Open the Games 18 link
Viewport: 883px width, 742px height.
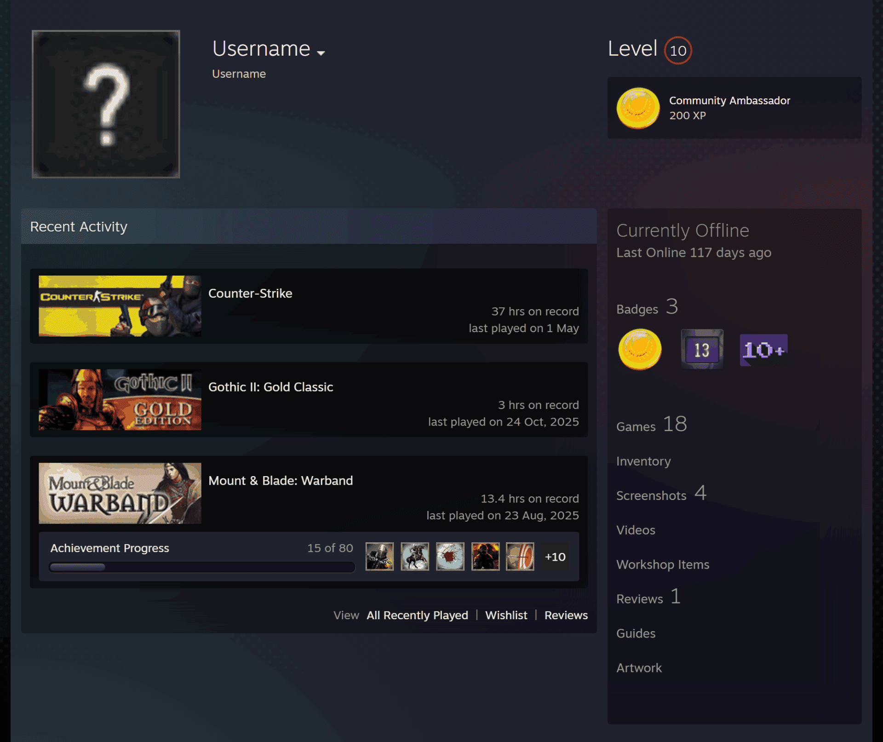pos(652,424)
